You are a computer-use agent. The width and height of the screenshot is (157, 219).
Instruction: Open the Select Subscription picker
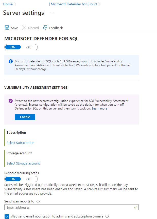pos(20,143)
